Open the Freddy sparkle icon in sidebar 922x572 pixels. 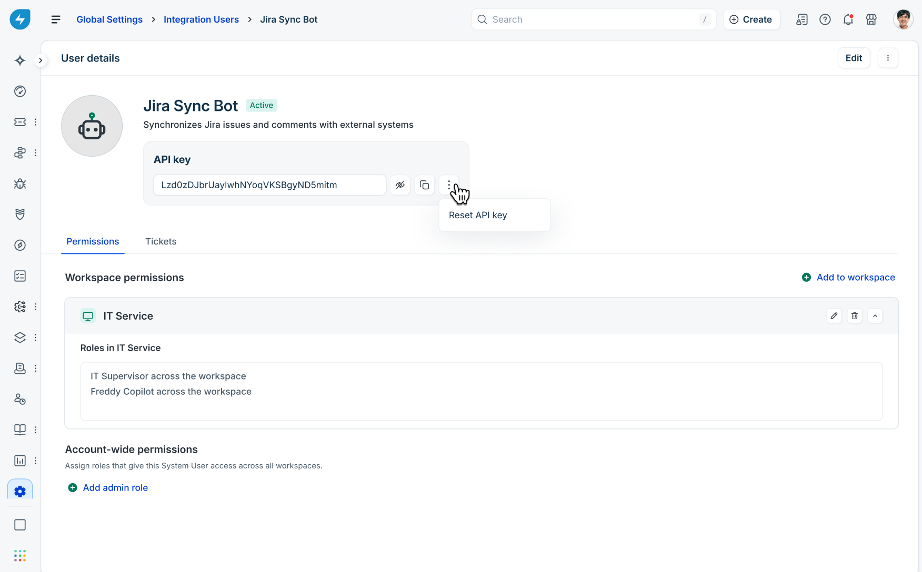coord(20,60)
